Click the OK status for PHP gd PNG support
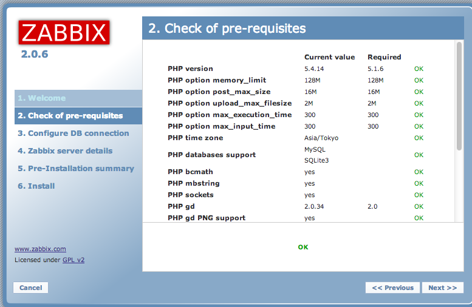472x307 pixels. point(419,218)
